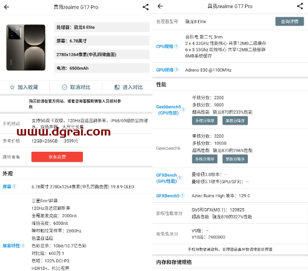Go back using right panel back arrow
This screenshot has width=308, height=271.
coord(161,7)
